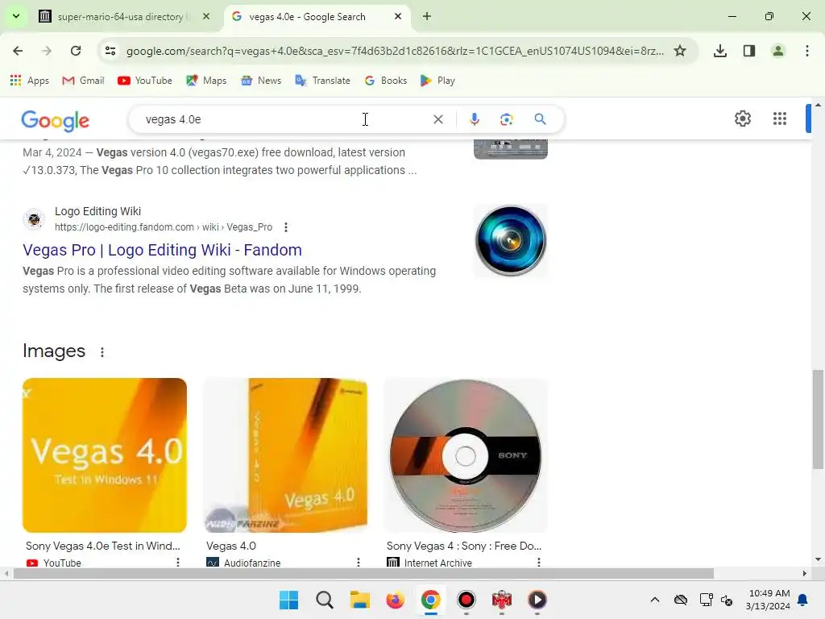Open the Google apps grid
The image size is (825, 619).
point(780,118)
